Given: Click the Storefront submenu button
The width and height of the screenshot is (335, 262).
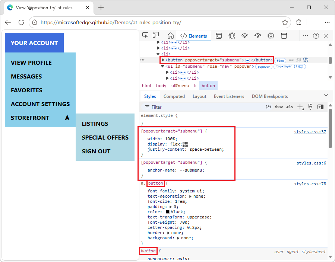Looking at the screenshot, I should 40,118.
